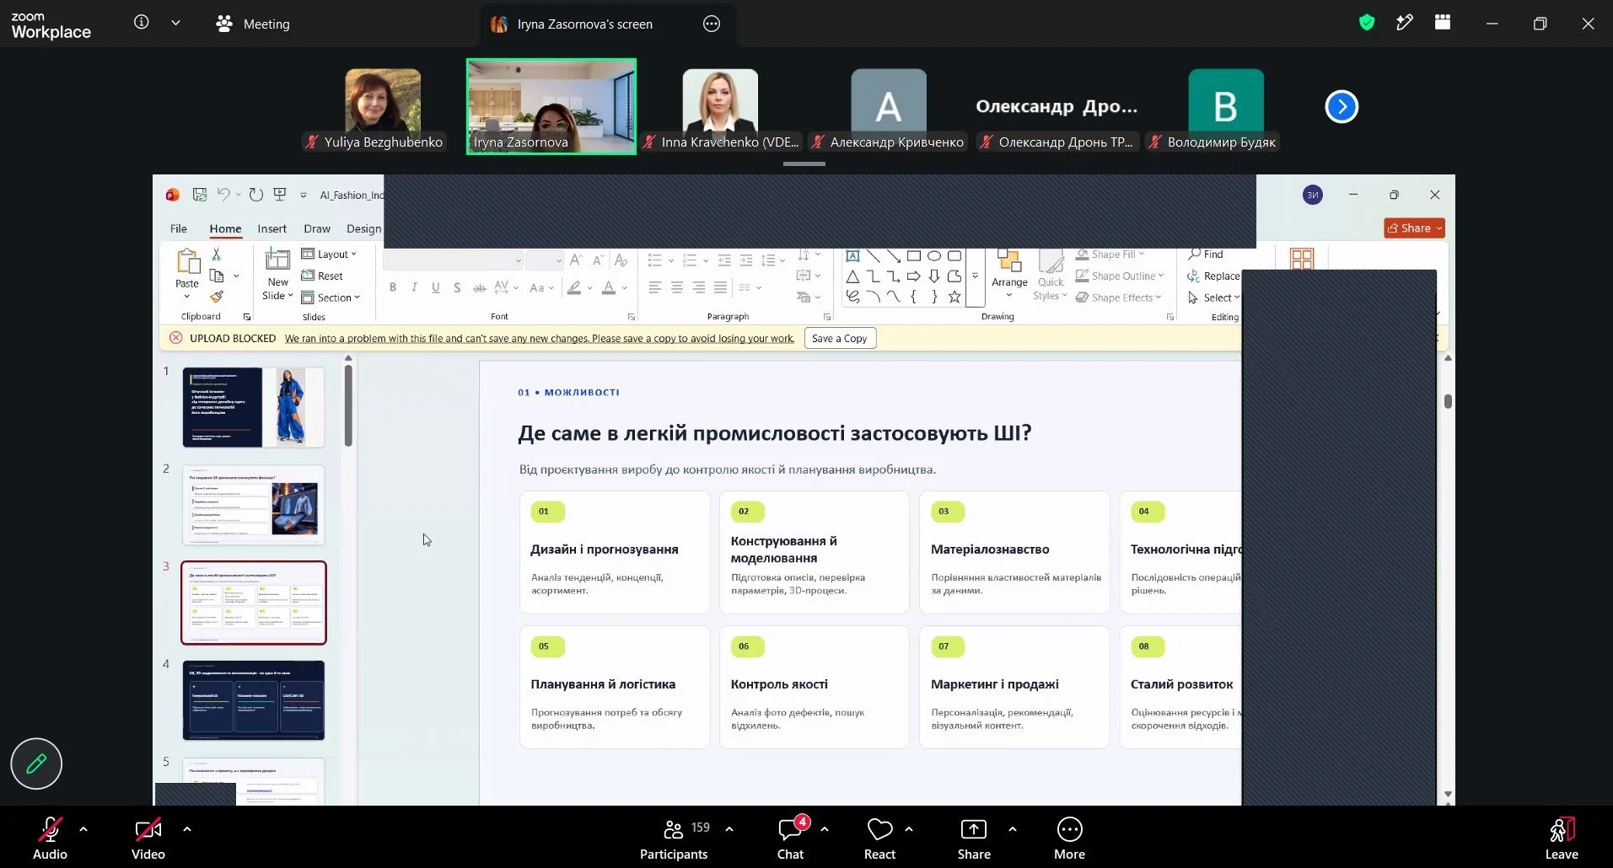1613x868 pixels.
Task: Open the Section dropdown in Slides group
Action: pos(331,297)
